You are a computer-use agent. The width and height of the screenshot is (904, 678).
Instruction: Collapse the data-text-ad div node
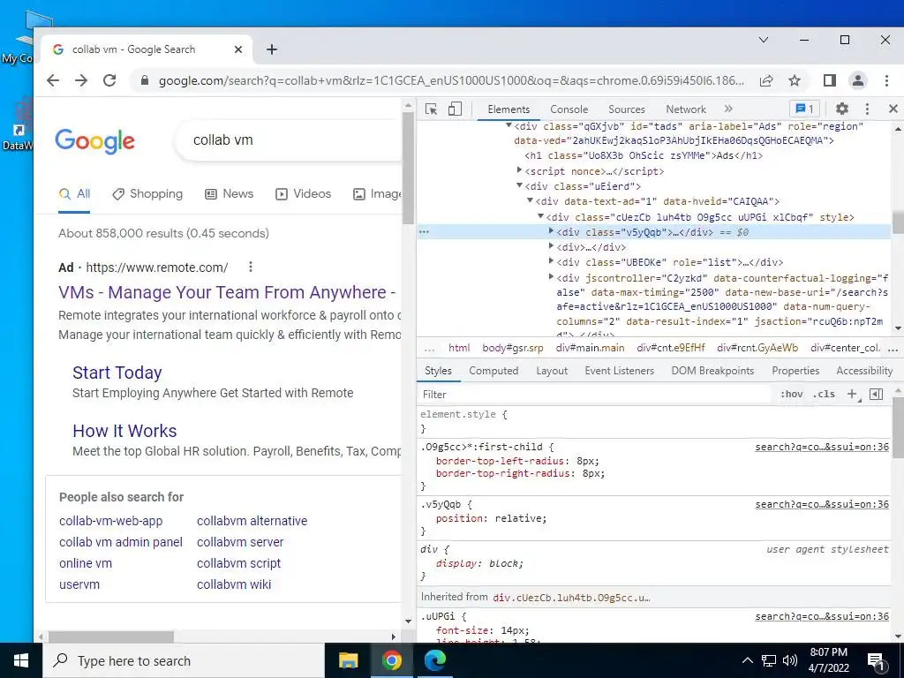pyautogui.click(x=530, y=200)
